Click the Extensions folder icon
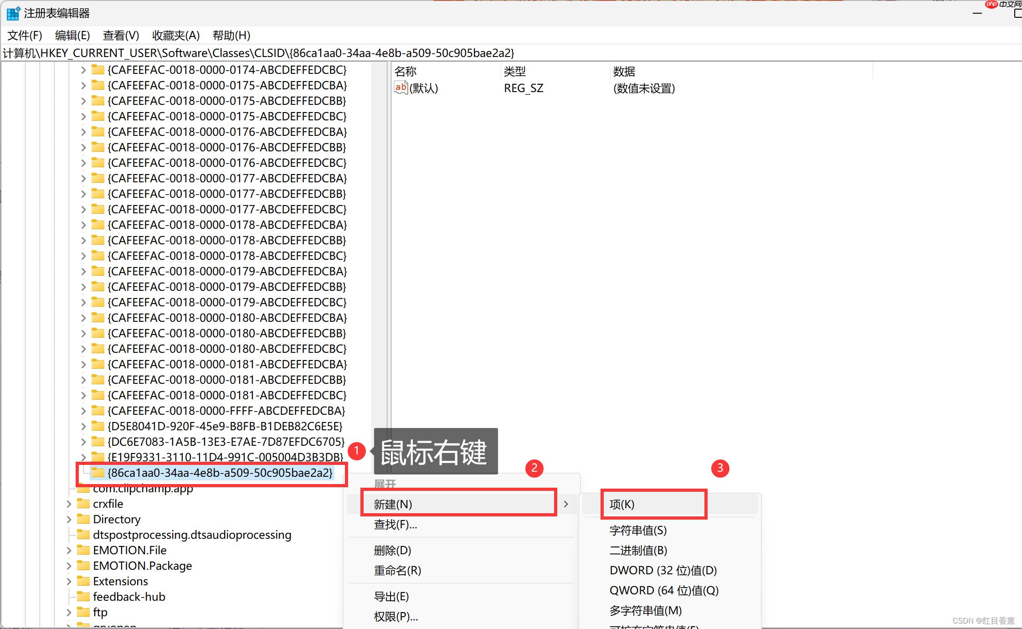 click(x=83, y=581)
